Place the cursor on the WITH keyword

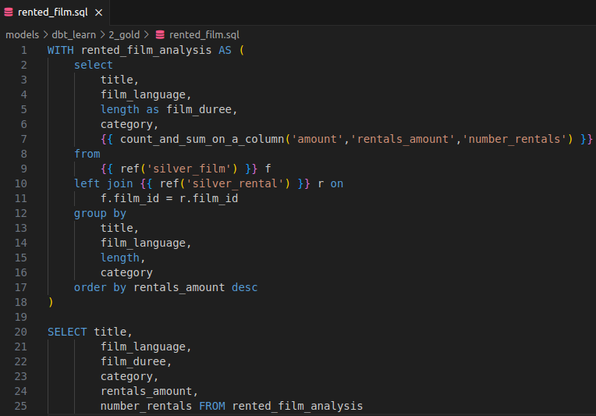click(x=60, y=50)
